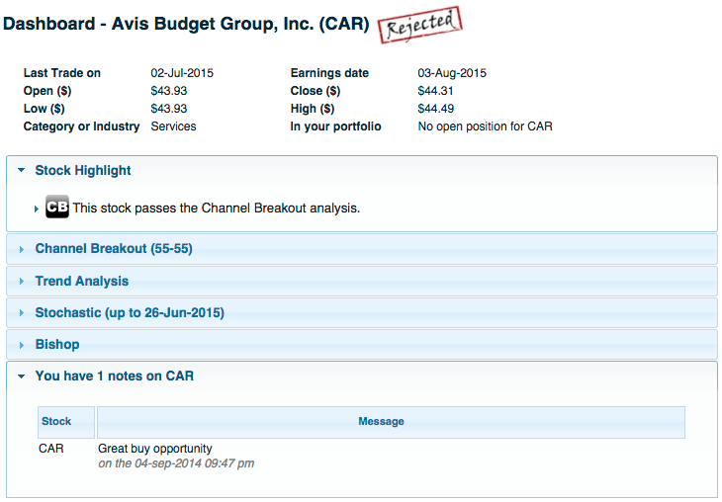The height and width of the screenshot is (502, 722).
Task: Click the 'Great buy opportunity' note
Action: (155, 449)
